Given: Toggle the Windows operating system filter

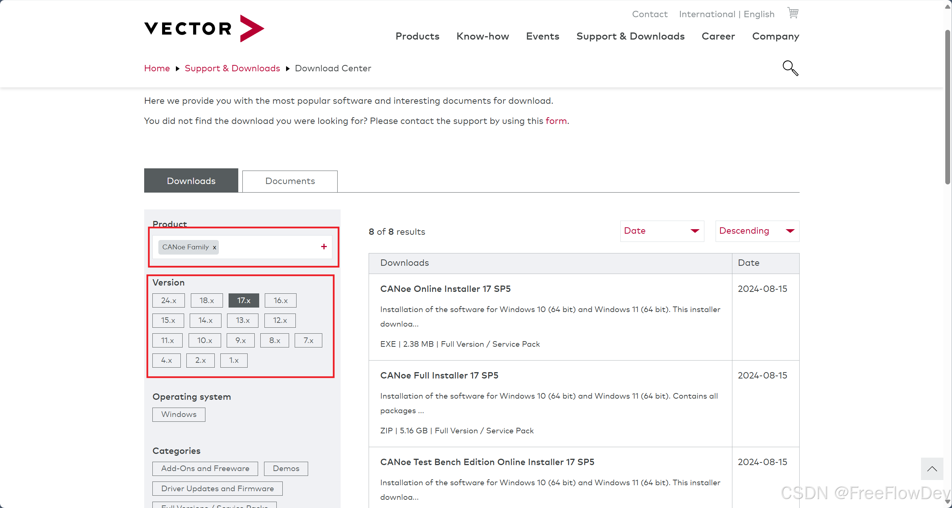Looking at the screenshot, I should point(179,414).
